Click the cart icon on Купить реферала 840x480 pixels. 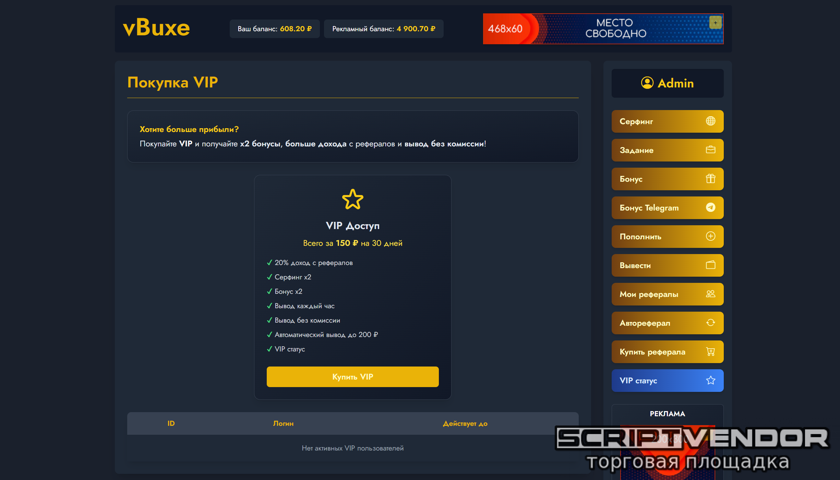710,351
